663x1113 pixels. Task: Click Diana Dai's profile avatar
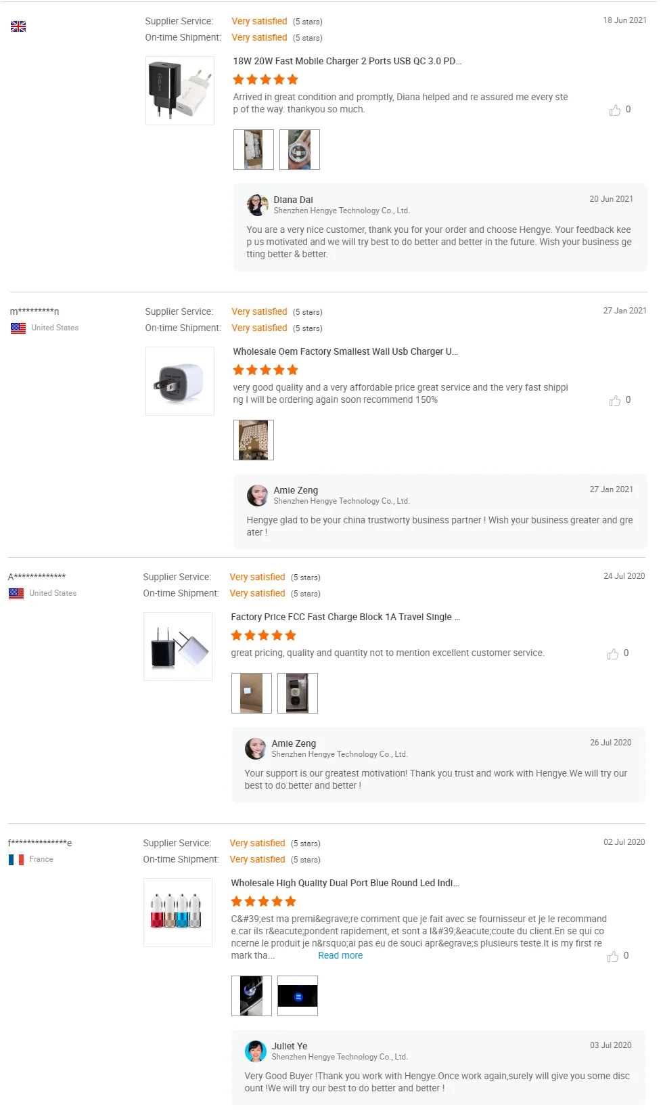[257, 205]
